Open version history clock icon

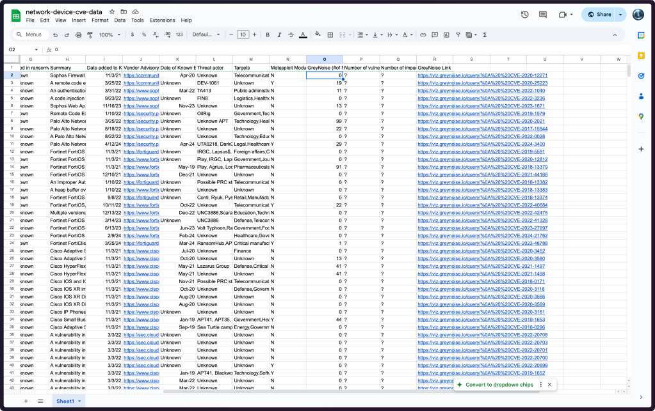click(x=525, y=15)
